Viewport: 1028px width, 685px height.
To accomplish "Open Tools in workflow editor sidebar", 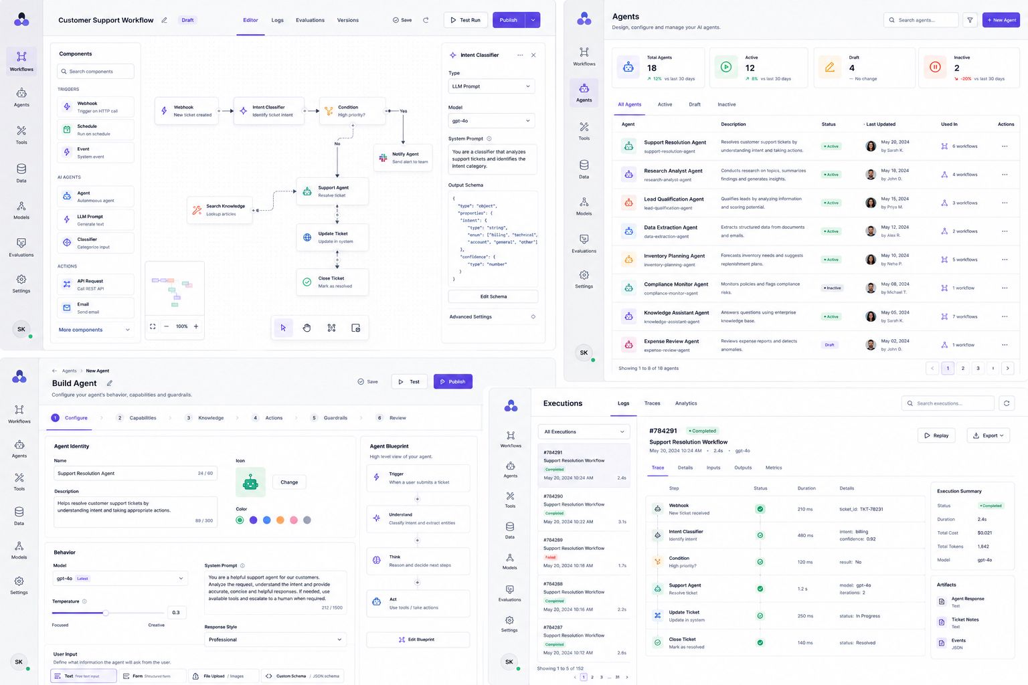I will click(21, 134).
